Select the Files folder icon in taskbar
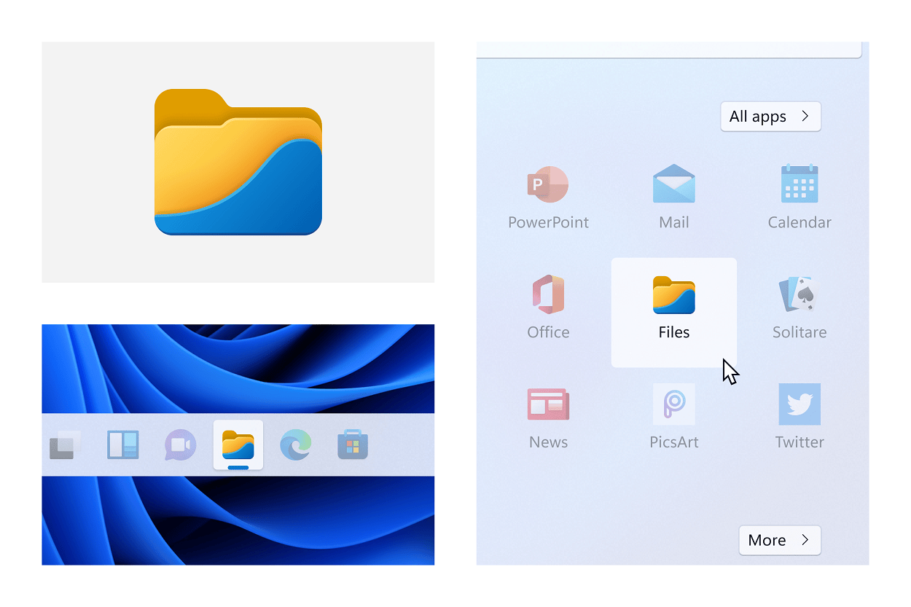911x607 pixels. [238, 445]
